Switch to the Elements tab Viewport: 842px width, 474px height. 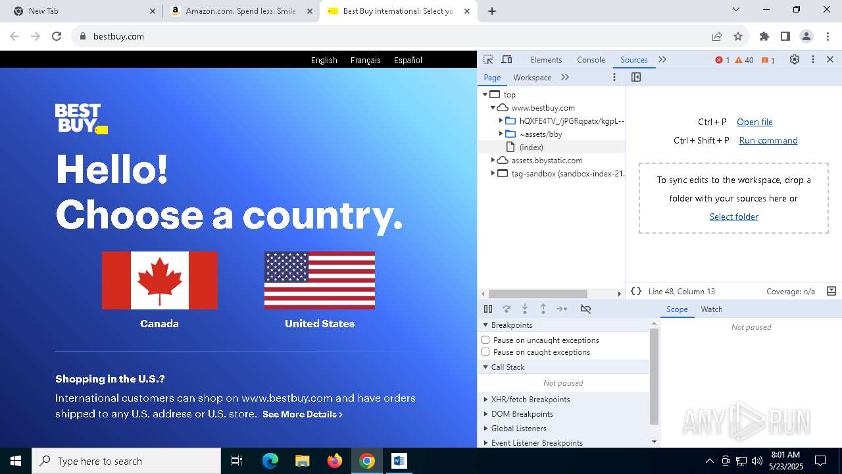[x=546, y=59]
